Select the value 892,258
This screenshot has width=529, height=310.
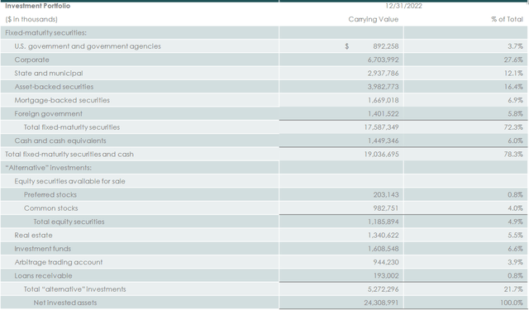(x=386, y=46)
